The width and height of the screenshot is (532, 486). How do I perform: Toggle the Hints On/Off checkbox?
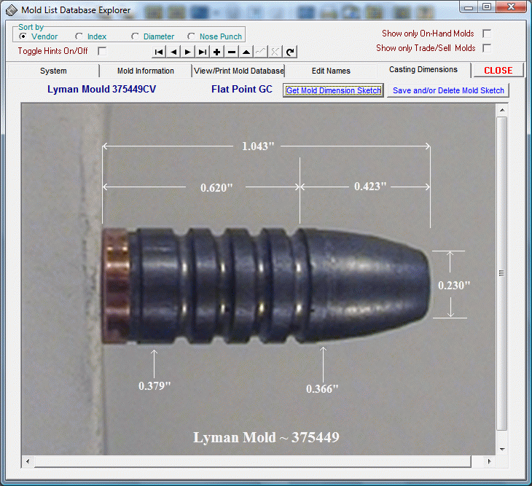click(x=102, y=51)
